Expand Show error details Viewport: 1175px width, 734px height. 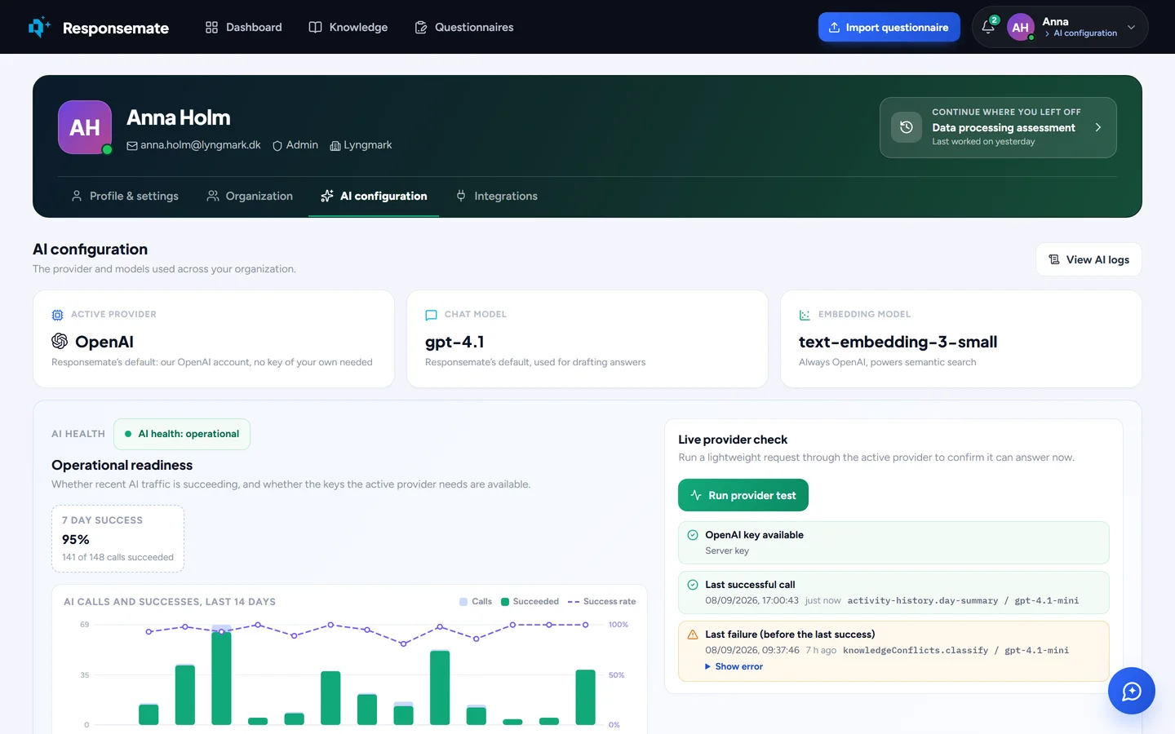coord(734,666)
